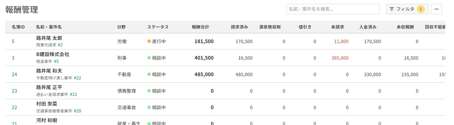Click the 報酬管理 page title
Image resolution: width=454 pixels, height=125 pixels.
(22, 10)
